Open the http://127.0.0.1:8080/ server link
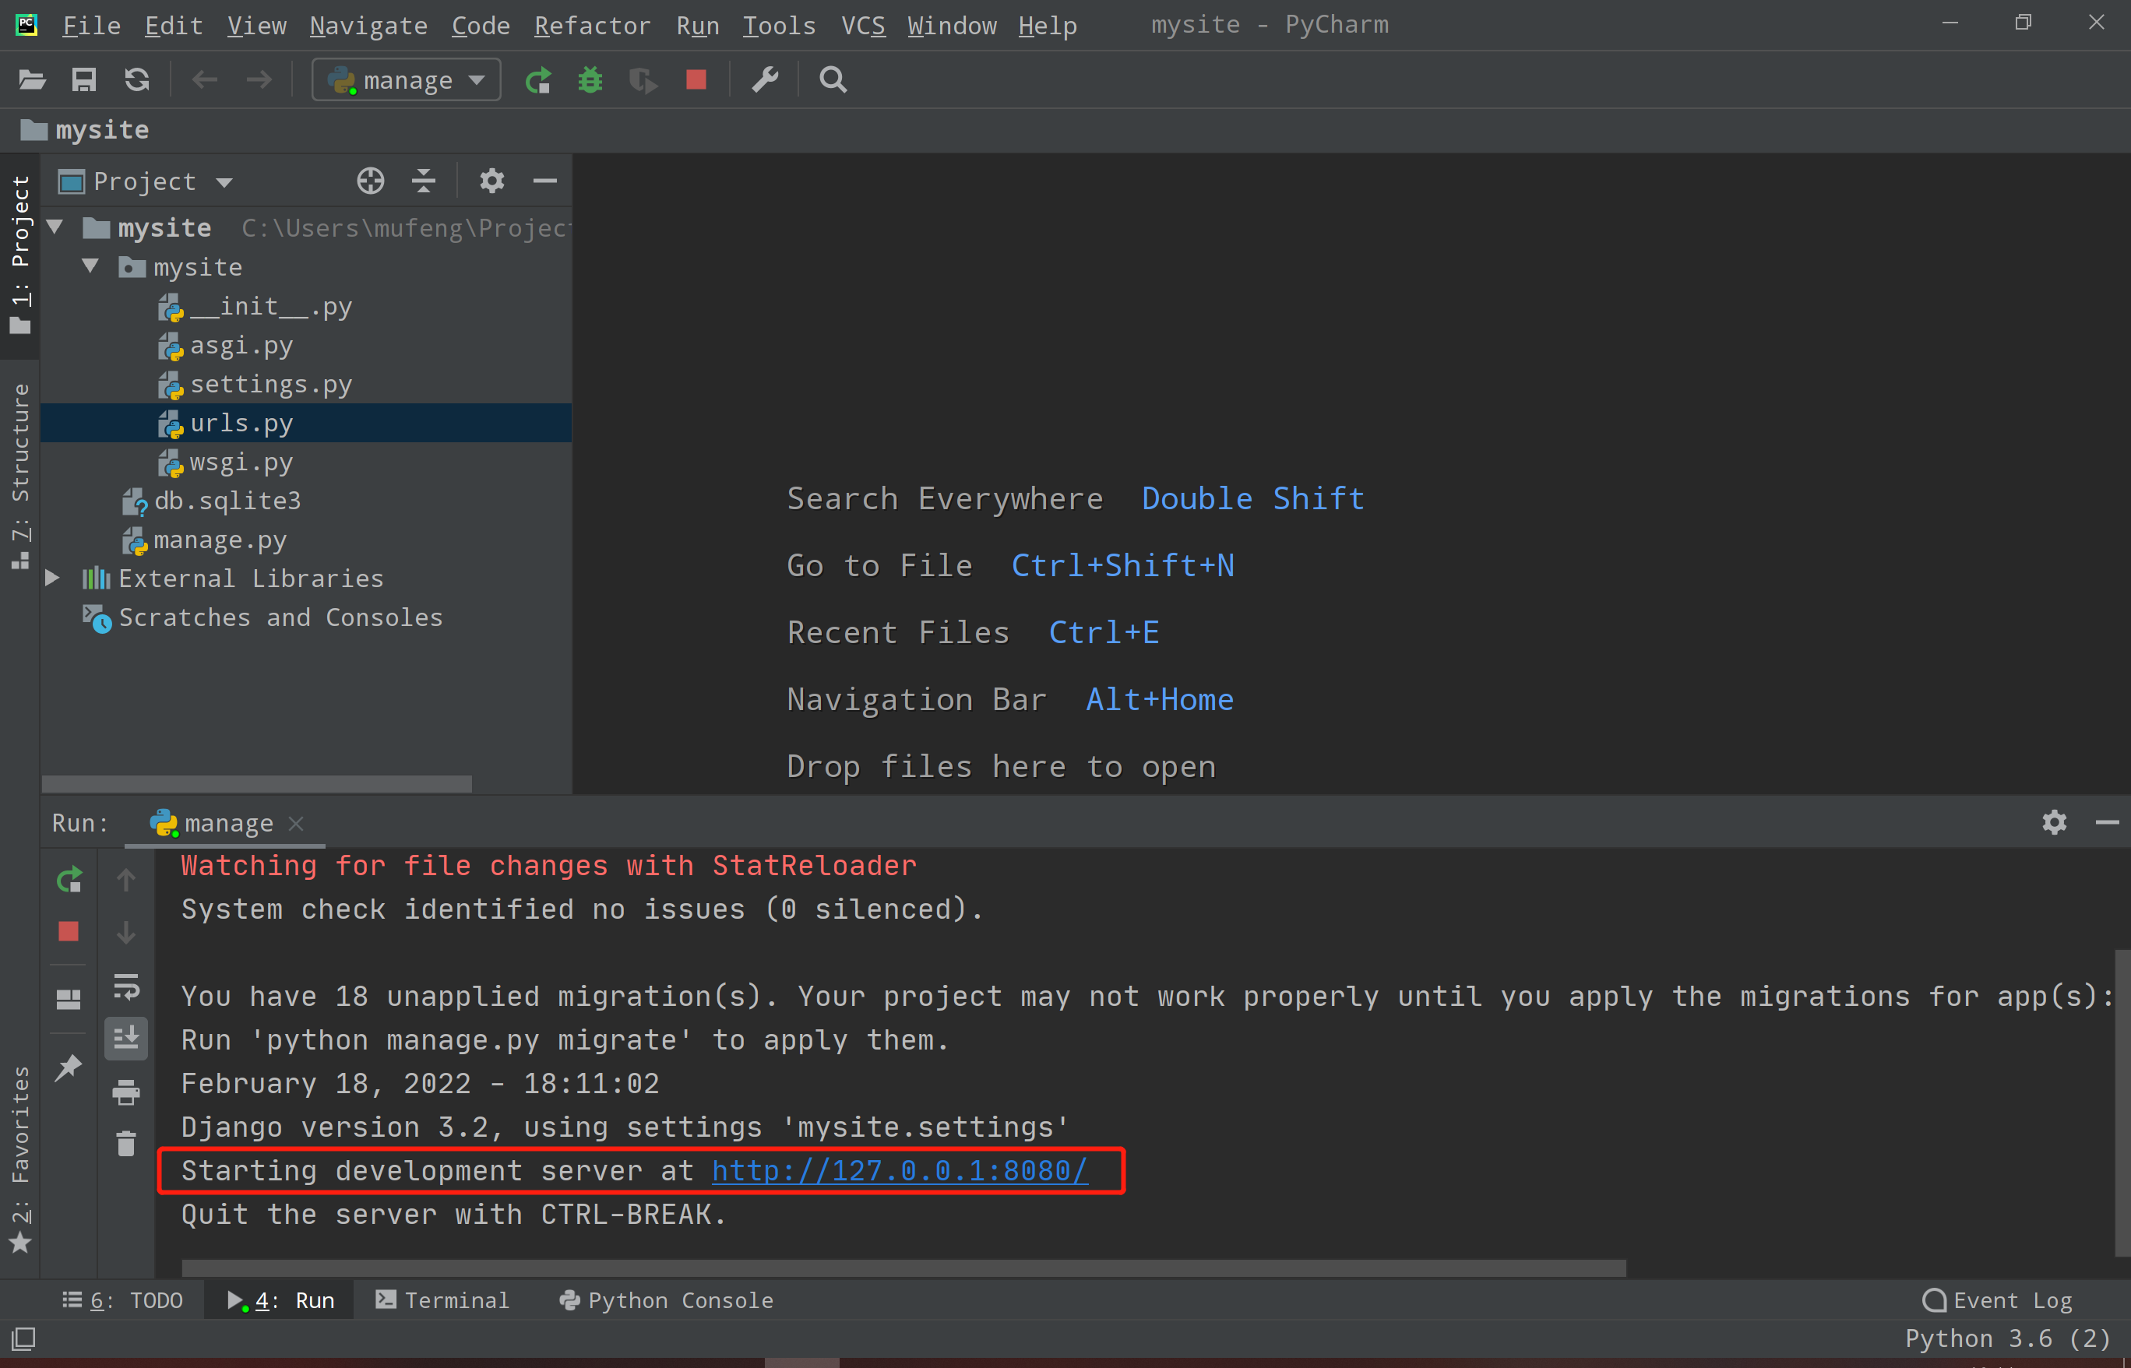Screen dimensions: 2131x1368 (x=900, y=1171)
